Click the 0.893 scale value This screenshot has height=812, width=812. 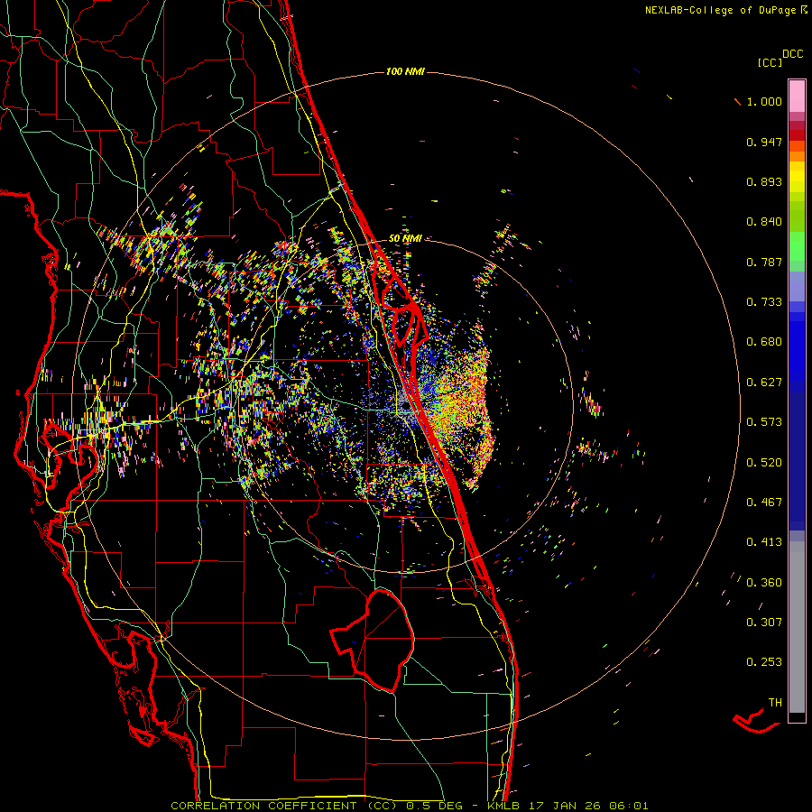click(764, 181)
